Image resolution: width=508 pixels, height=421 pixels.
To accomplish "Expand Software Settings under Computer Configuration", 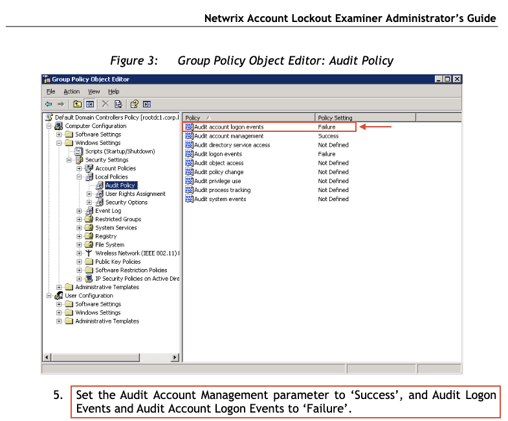I will pyautogui.click(x=59, y=135).
